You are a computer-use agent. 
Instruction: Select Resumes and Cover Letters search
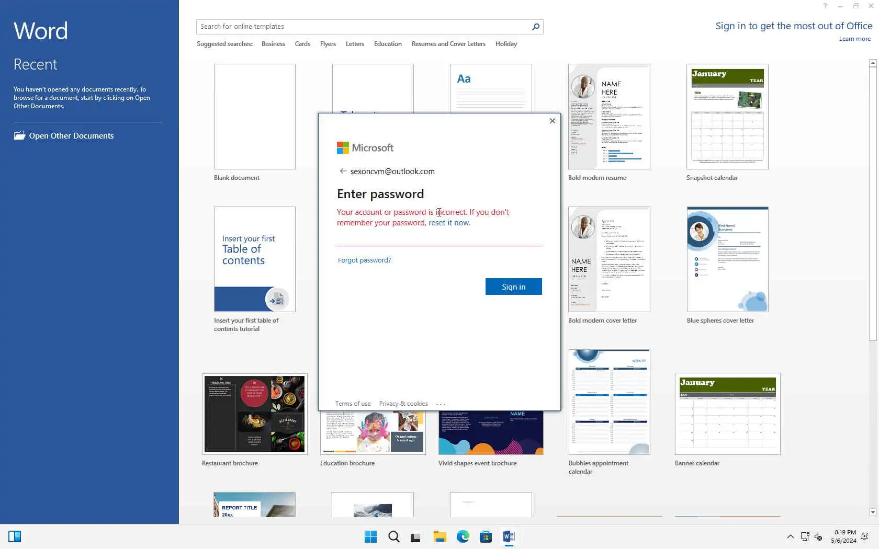(x=448, y=44)
